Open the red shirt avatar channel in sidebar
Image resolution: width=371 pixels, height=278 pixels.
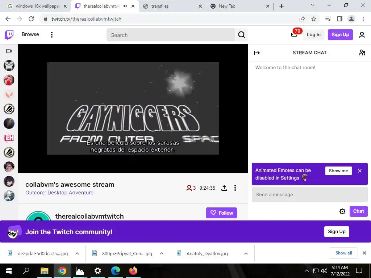pos(9,80)
